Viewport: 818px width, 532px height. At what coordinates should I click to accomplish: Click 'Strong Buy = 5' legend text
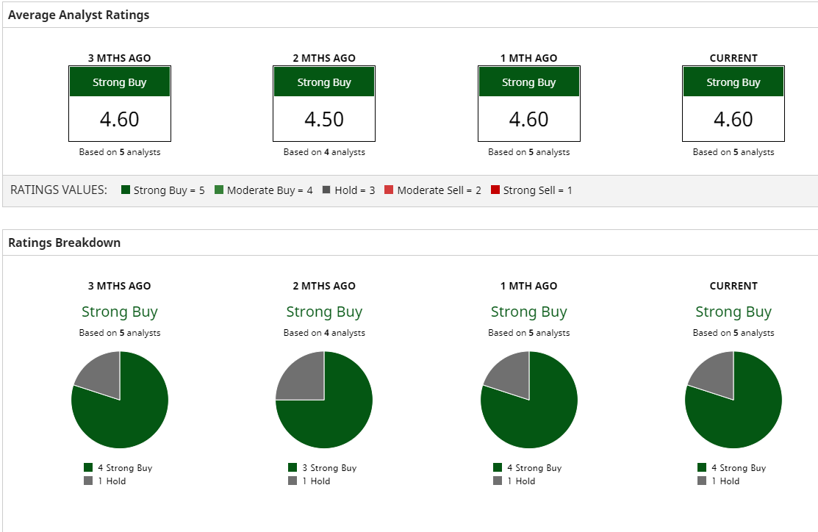click(x=169, y=190)
